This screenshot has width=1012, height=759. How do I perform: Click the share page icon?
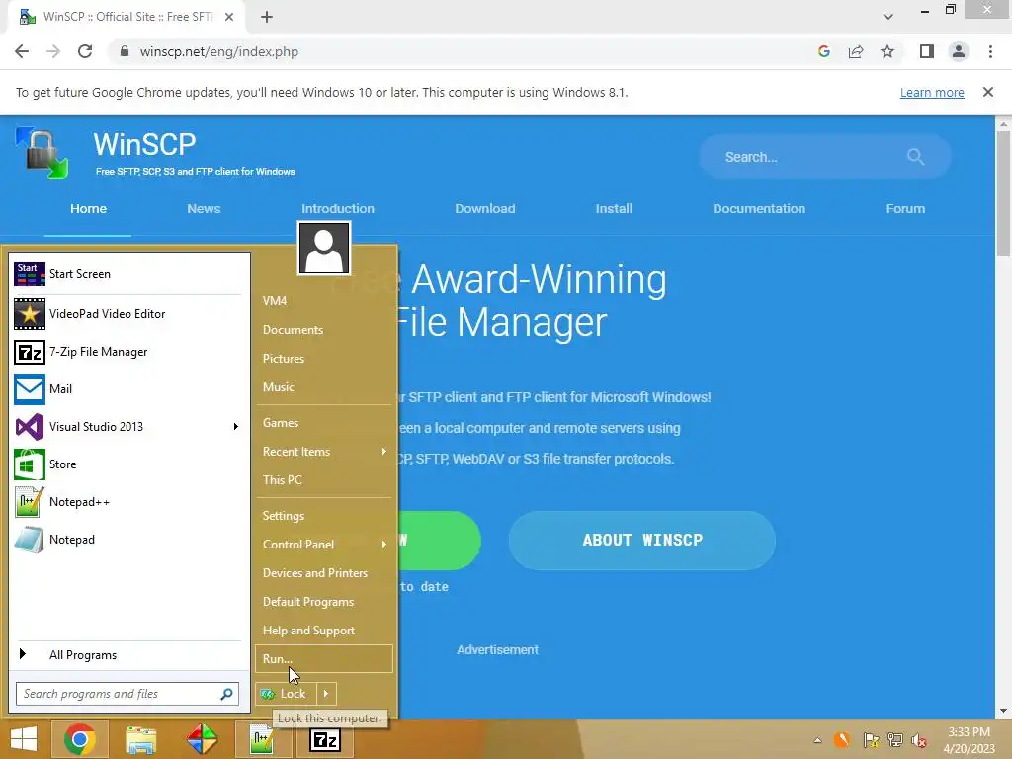(x=856, y=51)
